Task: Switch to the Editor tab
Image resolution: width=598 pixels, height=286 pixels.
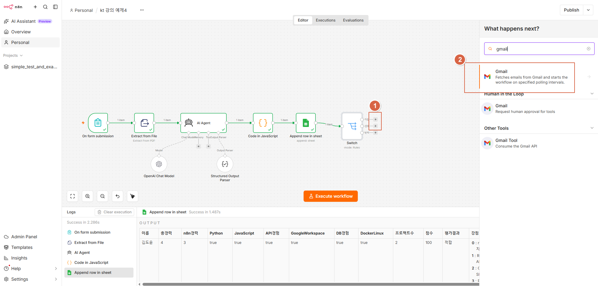Action: pyautogui.click(x=303, y=20)
